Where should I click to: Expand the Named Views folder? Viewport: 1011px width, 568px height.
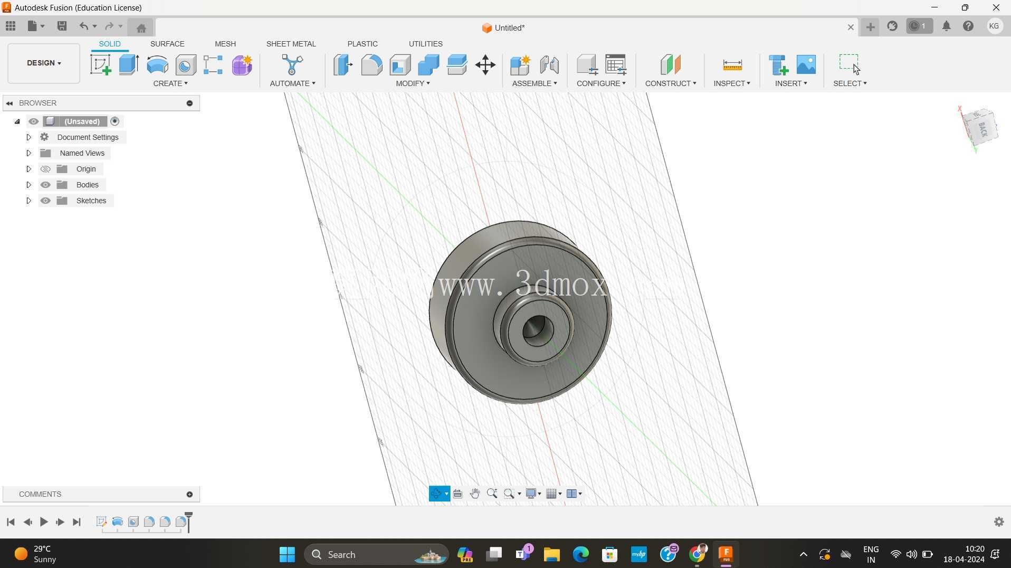28,153
